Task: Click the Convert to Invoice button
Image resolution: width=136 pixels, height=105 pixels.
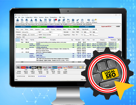Action: [21, 76]
